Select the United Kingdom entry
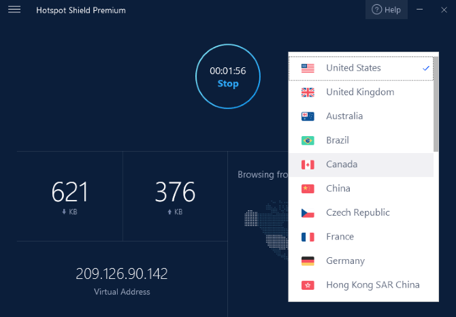The width and height of the screenshot is (456, 317). pyautogui.click(x=360, y=92)
